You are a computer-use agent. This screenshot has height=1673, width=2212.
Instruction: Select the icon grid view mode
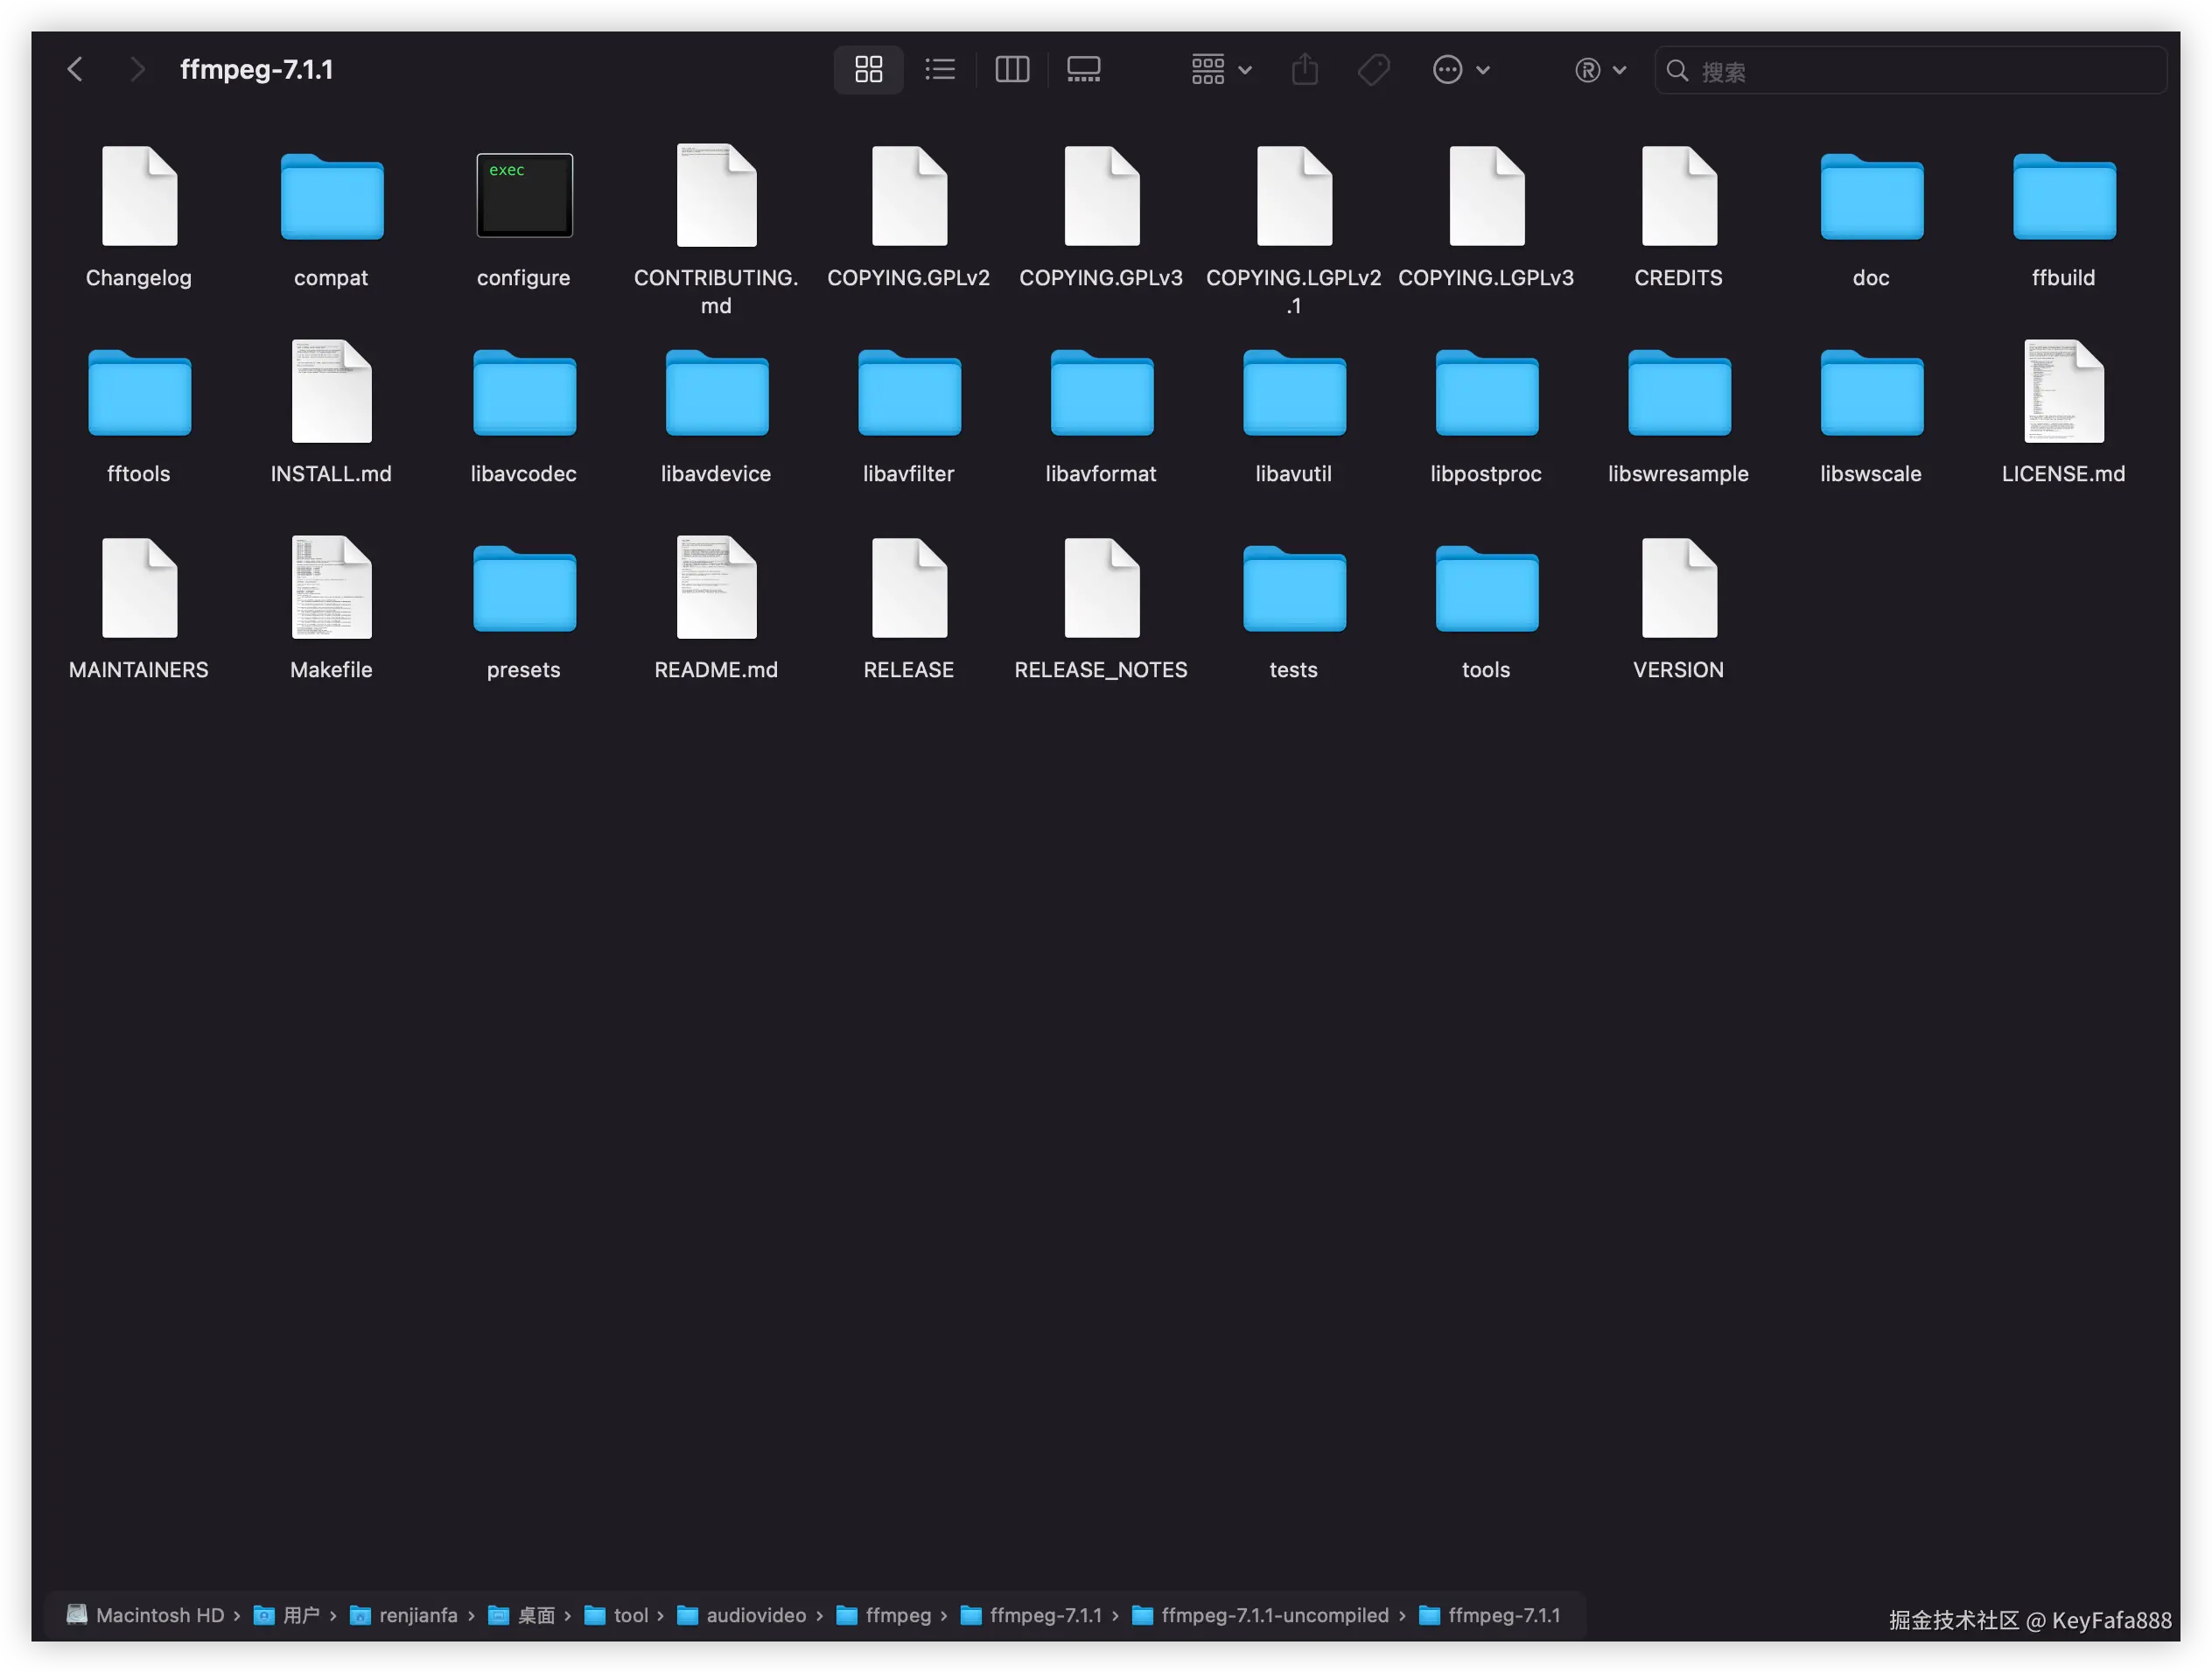point(868,69)
